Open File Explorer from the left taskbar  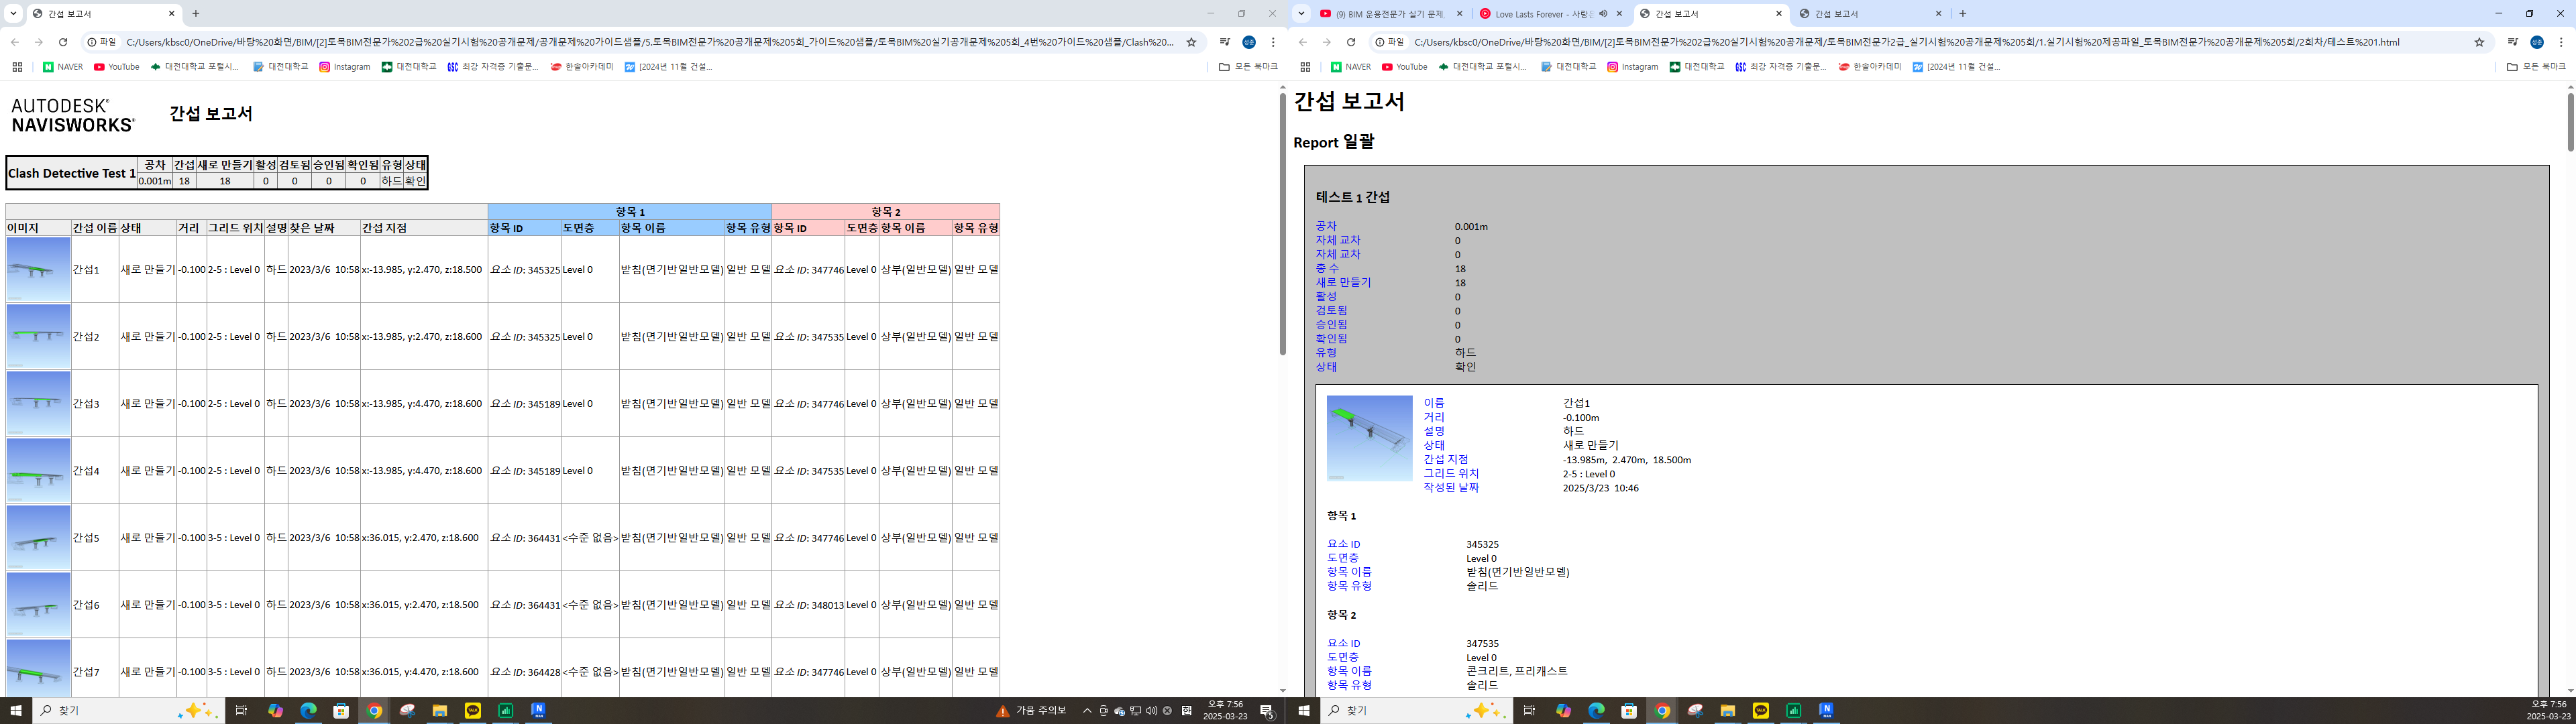click(439, 711)
